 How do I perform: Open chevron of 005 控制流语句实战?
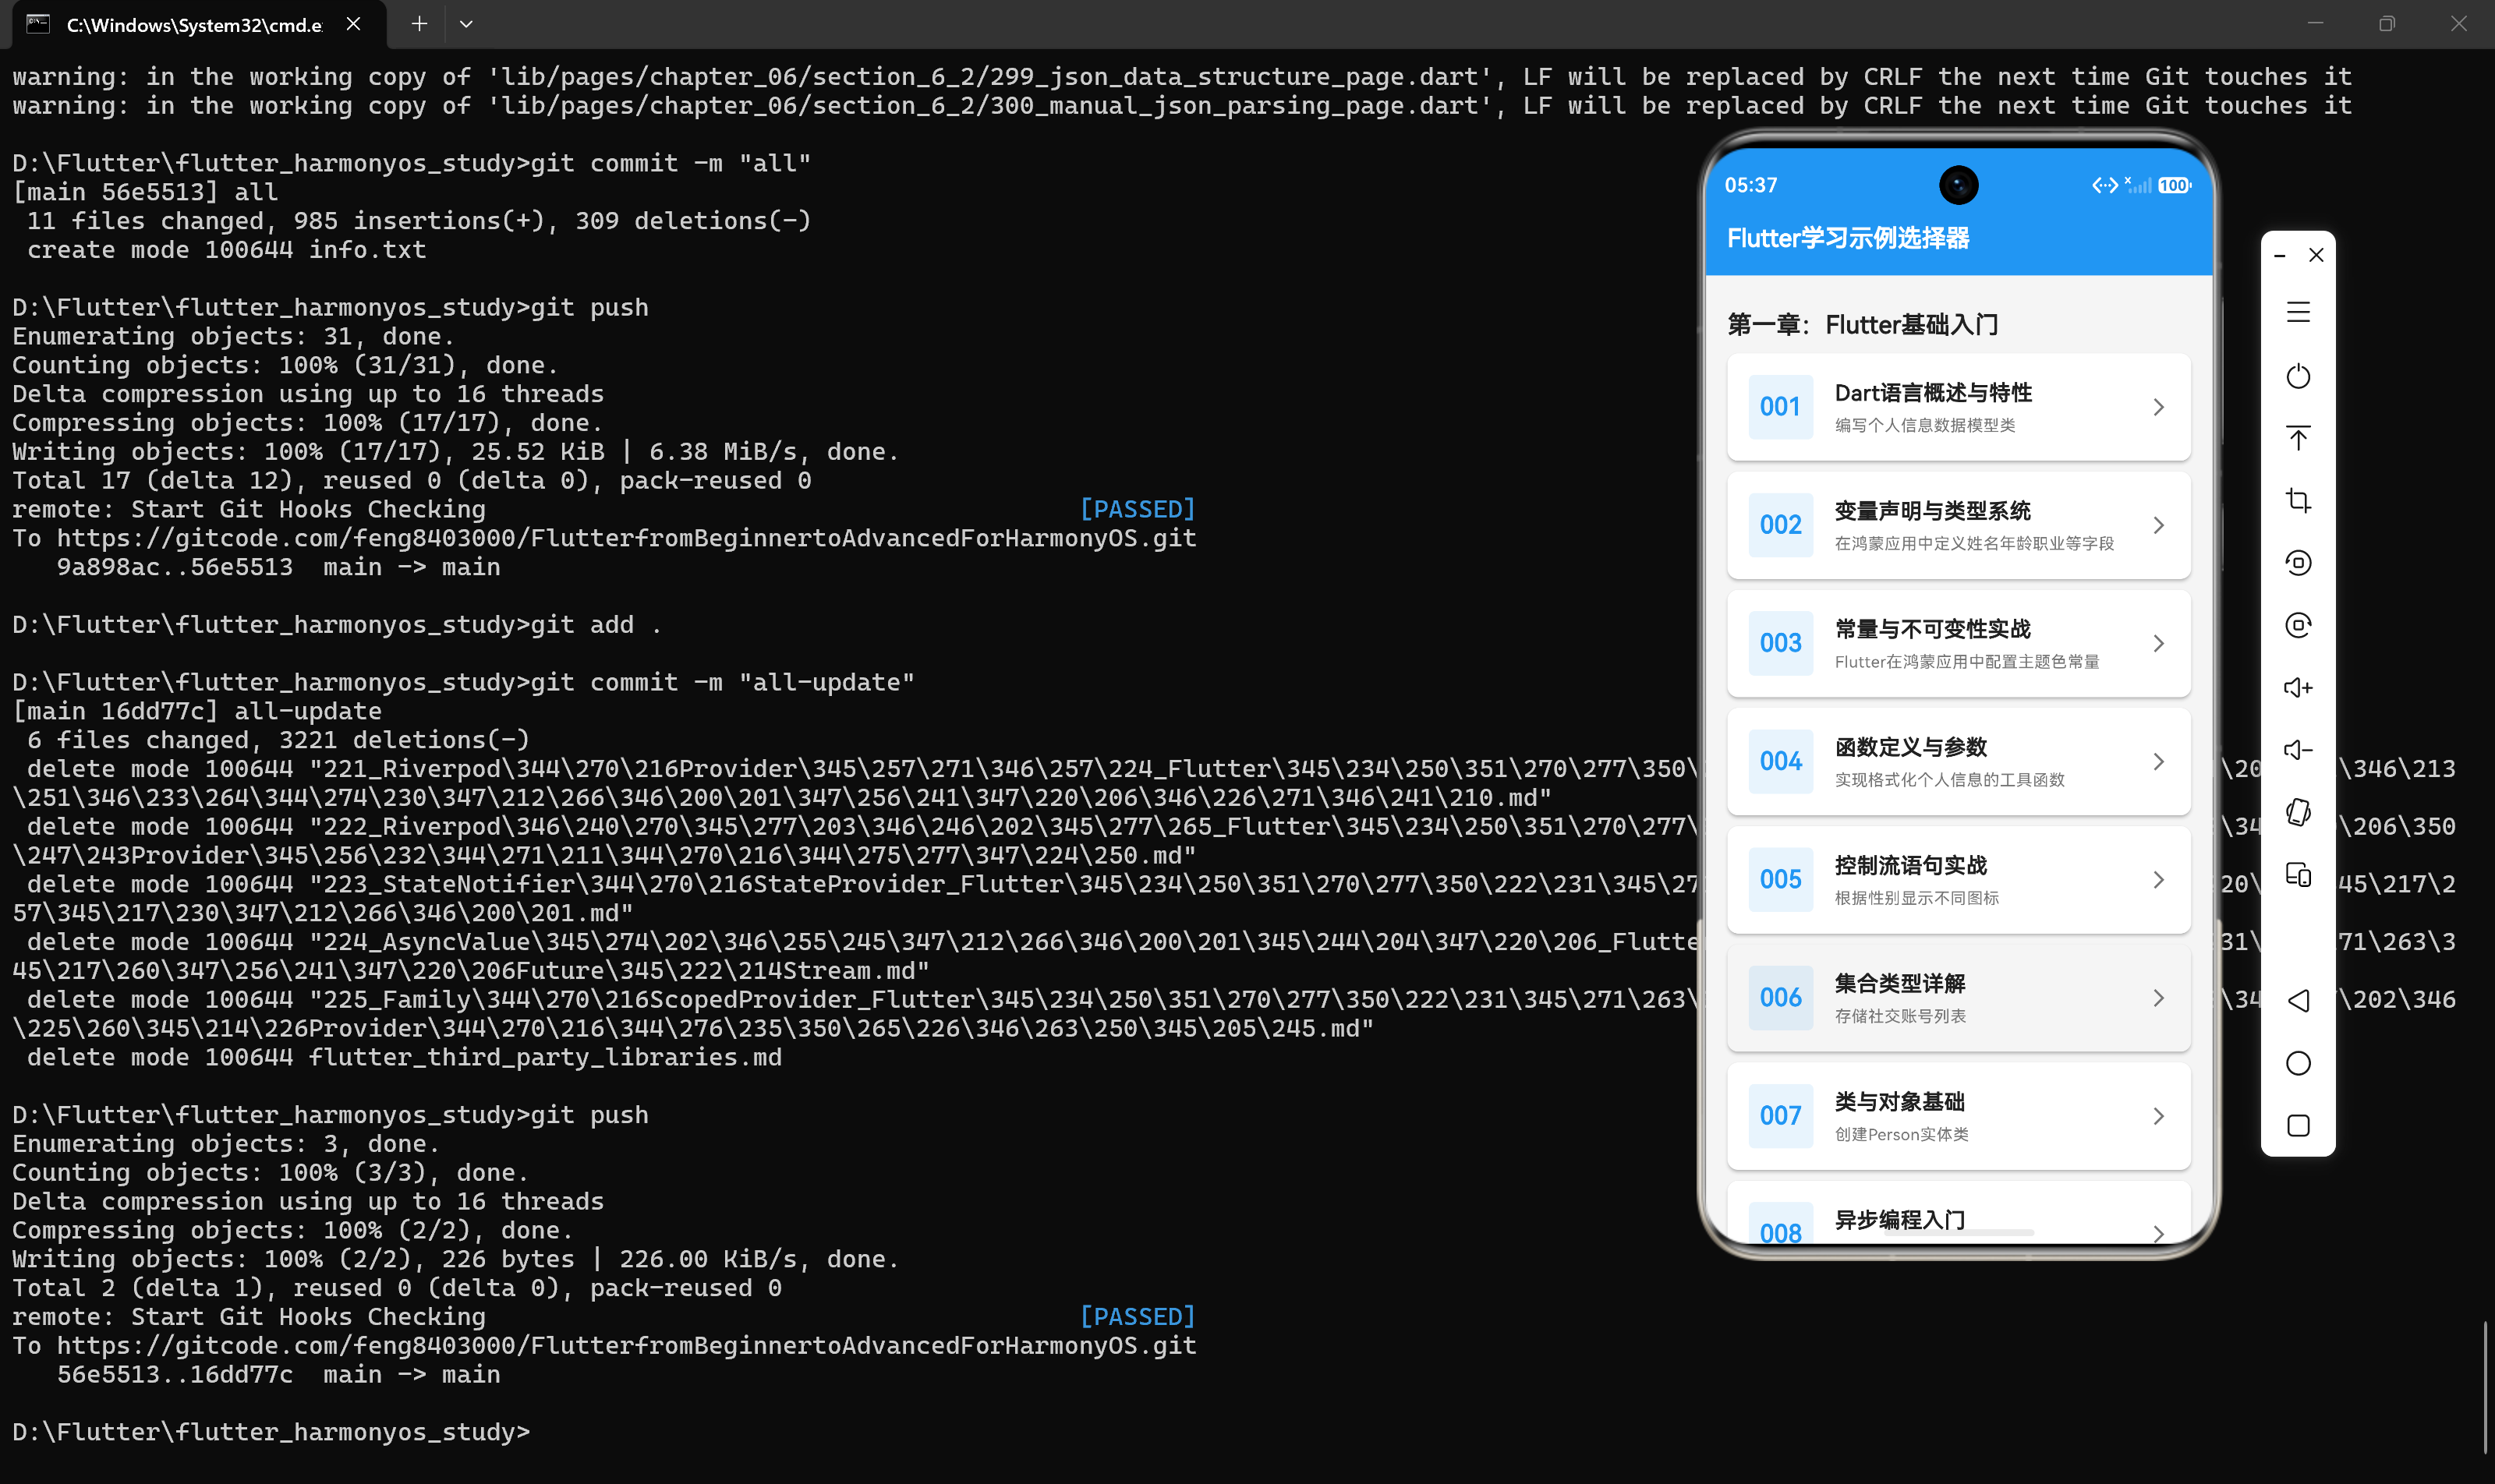2159,880
